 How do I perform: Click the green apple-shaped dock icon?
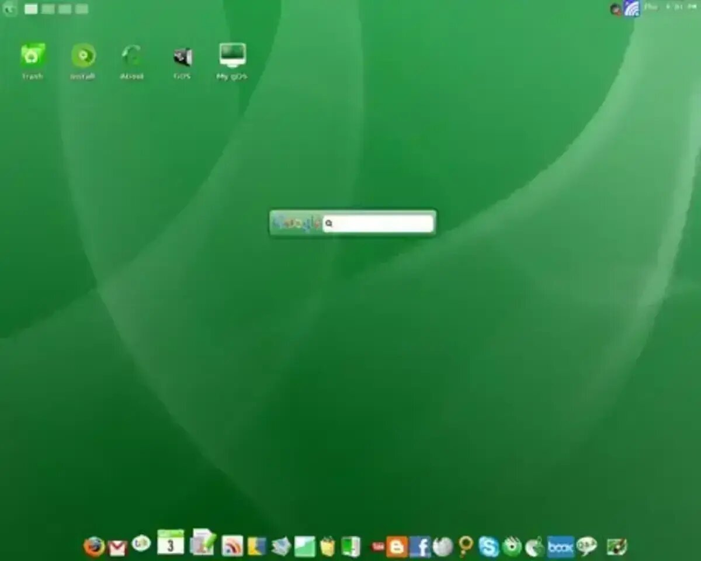pyautogui.click(x=535, y=546)
